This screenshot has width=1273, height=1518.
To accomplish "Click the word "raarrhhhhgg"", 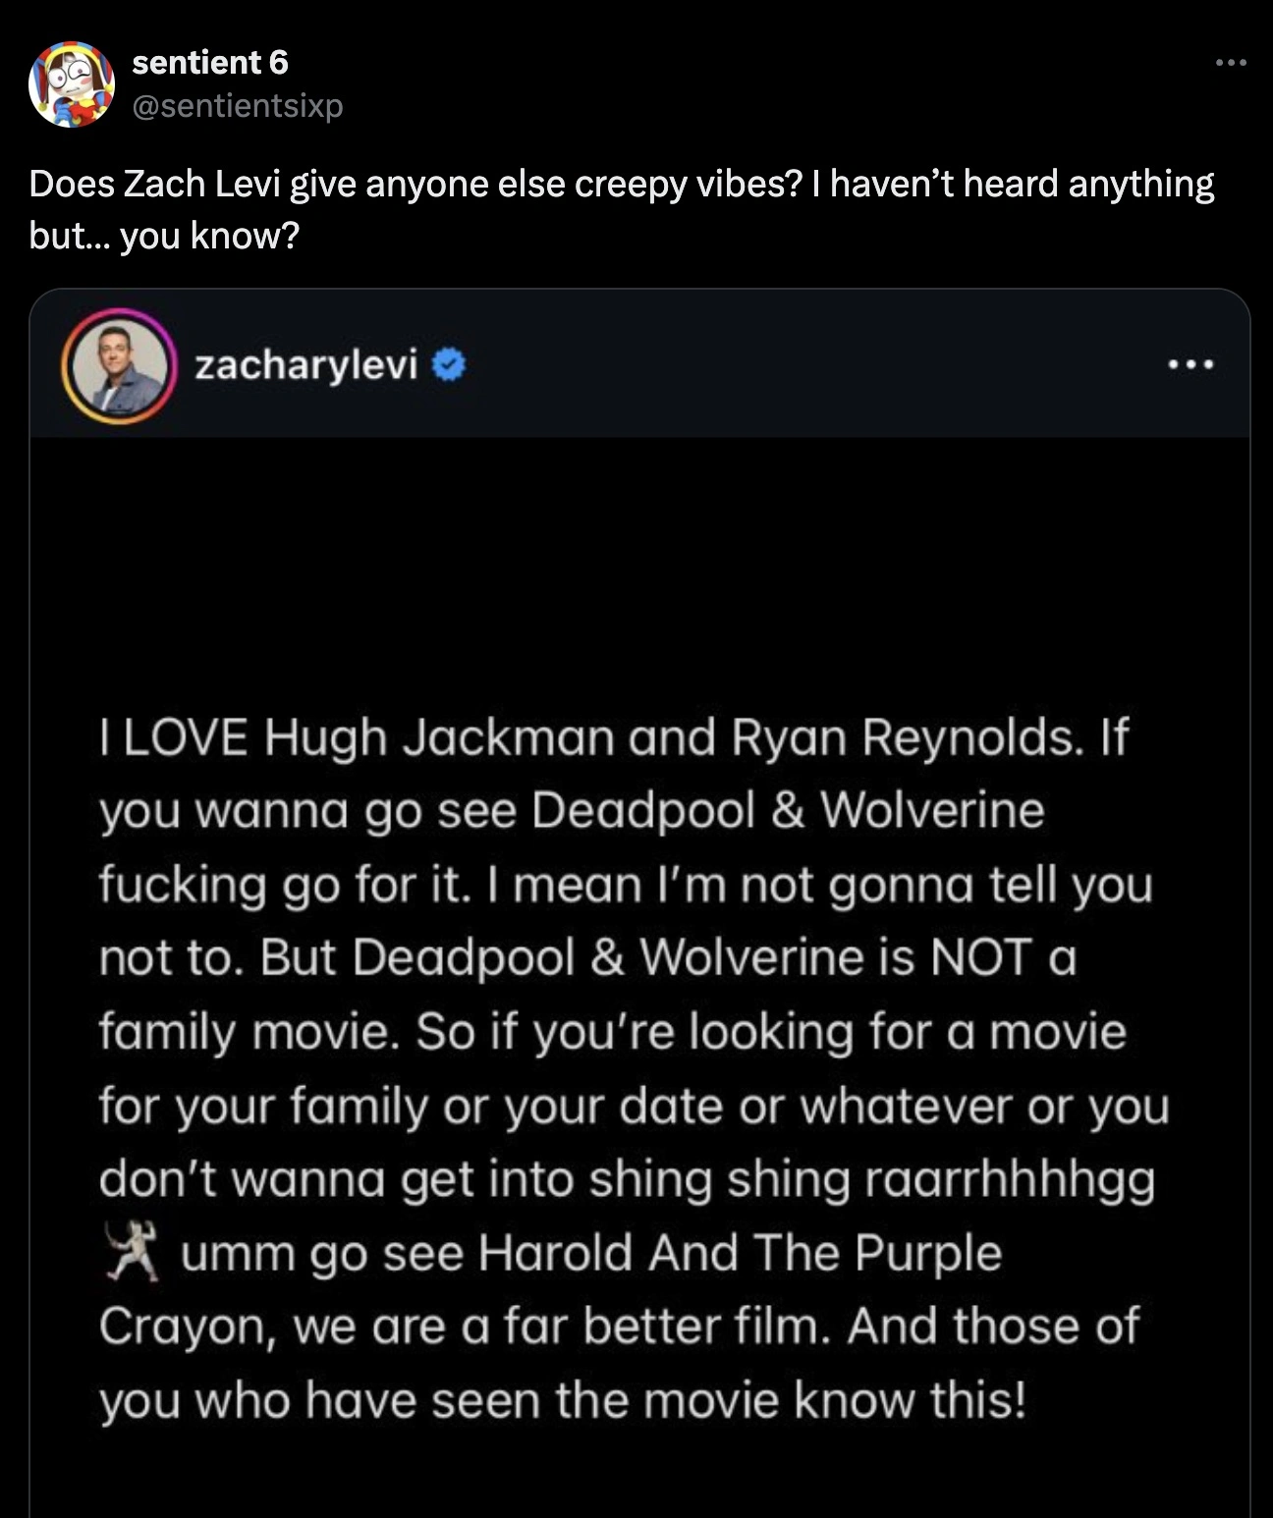I will 1010,1179.
